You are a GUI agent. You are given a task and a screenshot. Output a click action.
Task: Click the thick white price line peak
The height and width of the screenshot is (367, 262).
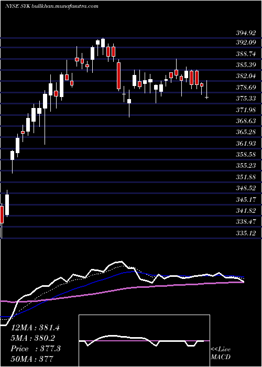tap(120, 262)
